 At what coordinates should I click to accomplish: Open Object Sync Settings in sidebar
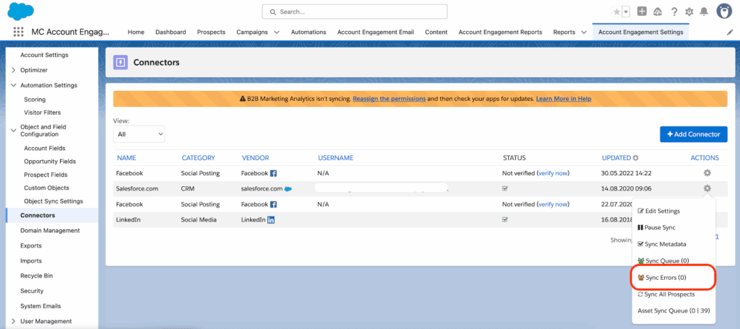(53, 201)
